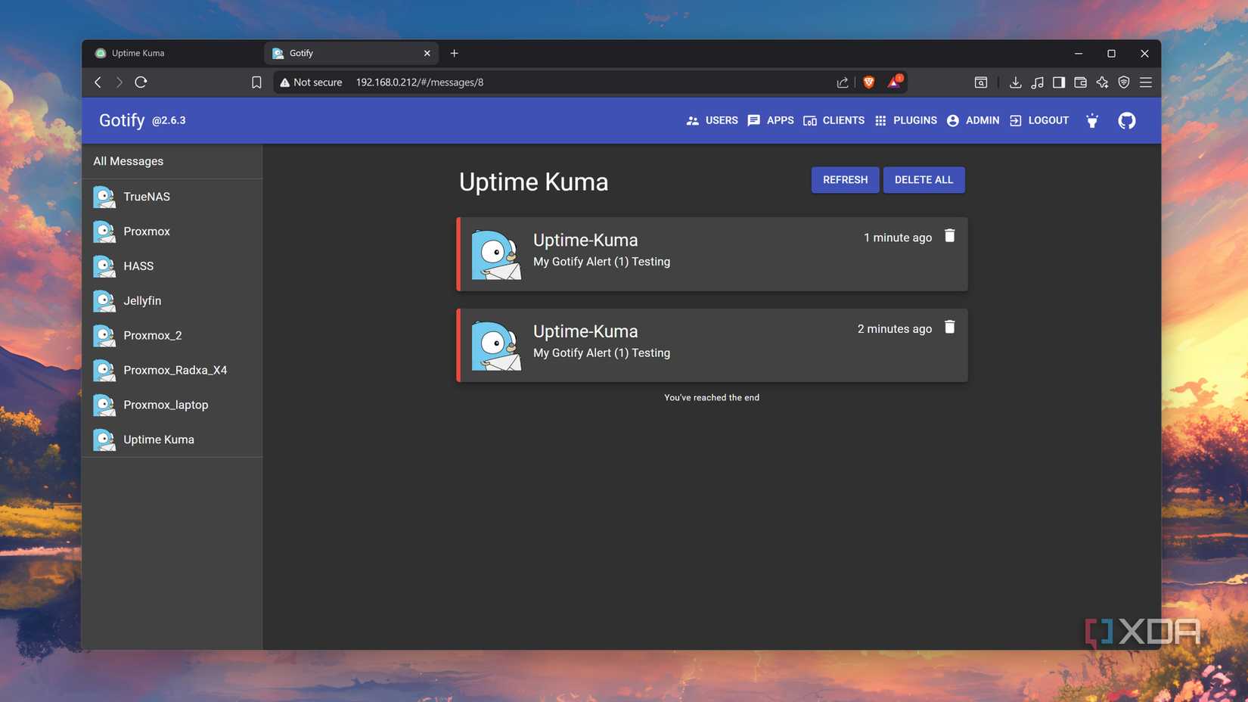Open the Brave Wallet icon
The image size is (1248, 702).
[1079, 82]
